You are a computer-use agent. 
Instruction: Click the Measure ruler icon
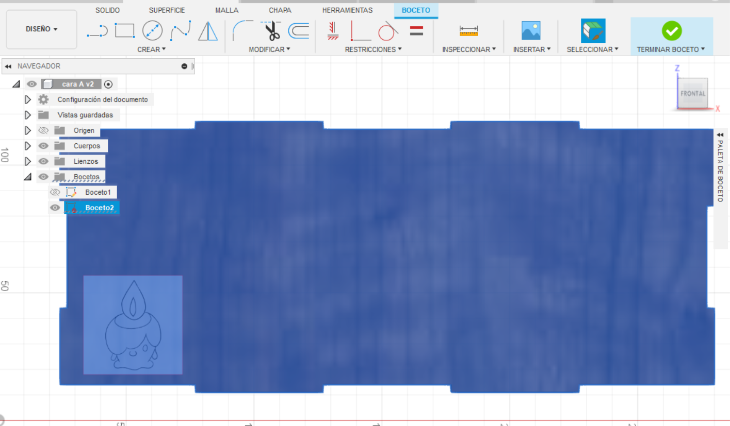pos(469,31)
